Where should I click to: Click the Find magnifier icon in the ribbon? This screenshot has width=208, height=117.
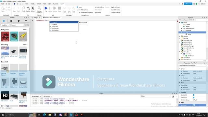click(x=23, y=8)
